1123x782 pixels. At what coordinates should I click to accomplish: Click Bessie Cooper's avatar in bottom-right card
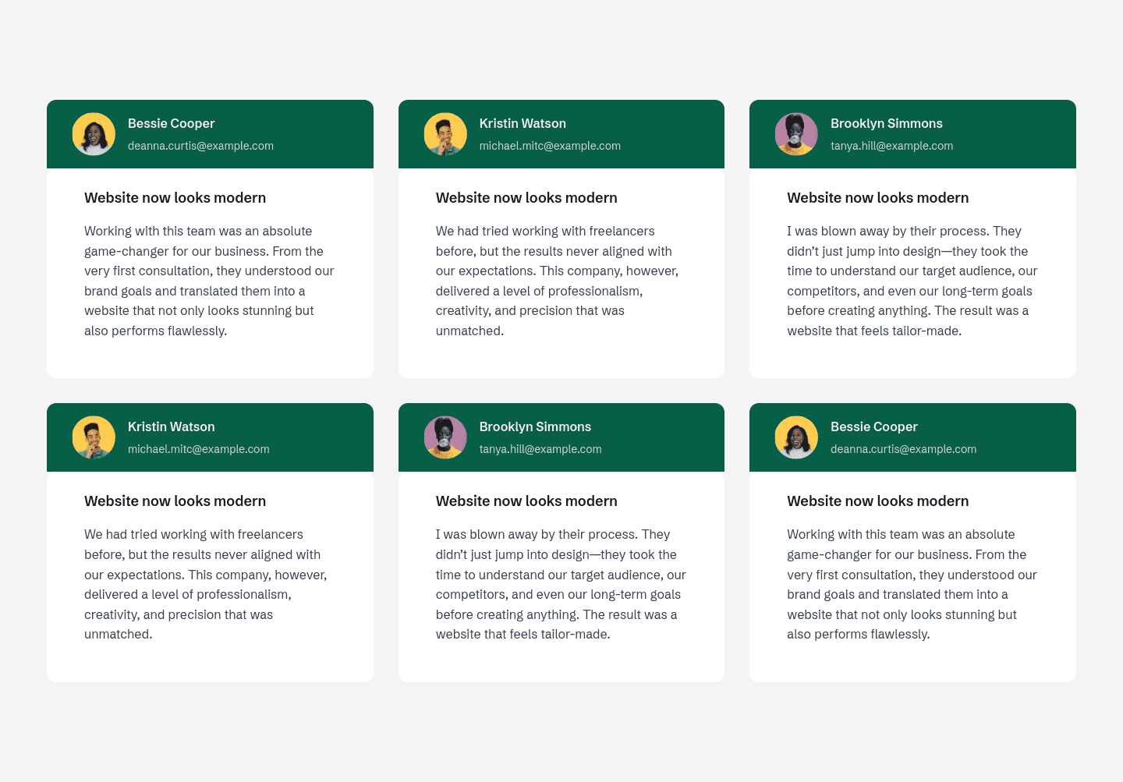pos(796,437)
